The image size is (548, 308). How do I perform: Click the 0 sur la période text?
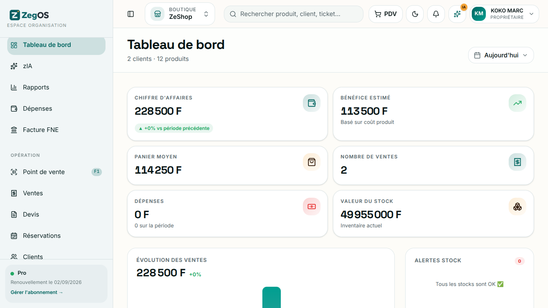tap(154, 226)
